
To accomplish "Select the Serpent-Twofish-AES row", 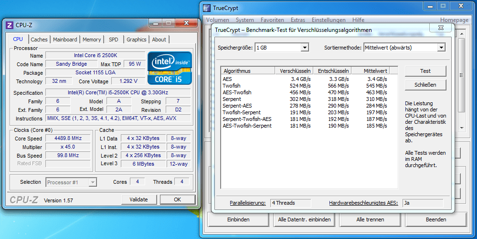I will (x=306, y=119).
